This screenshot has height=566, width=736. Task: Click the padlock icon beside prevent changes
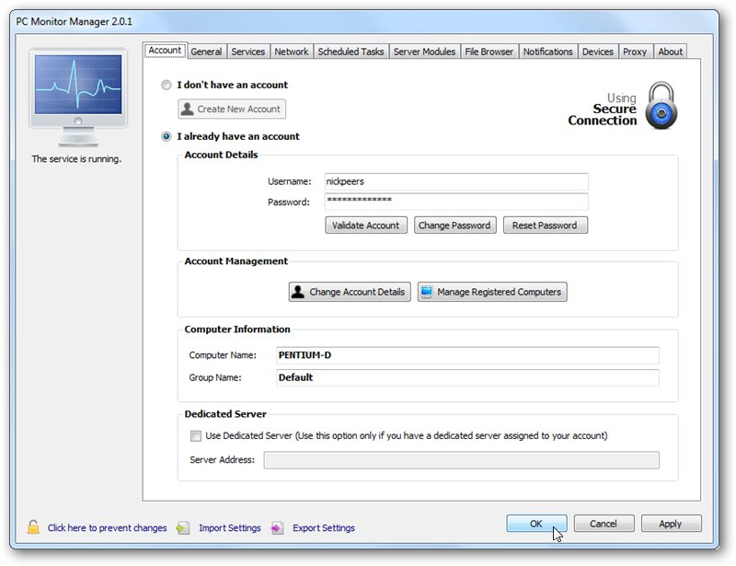point(33,527)
